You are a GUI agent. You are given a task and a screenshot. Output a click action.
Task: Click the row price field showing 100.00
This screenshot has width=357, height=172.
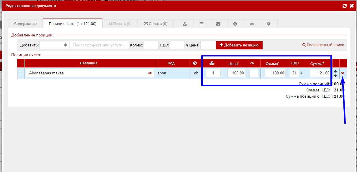pyautogui.click(x=236, y=73)
